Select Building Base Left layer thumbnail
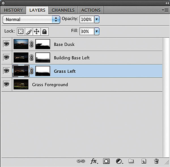170x167 pixels. click(x=21, y=58)
